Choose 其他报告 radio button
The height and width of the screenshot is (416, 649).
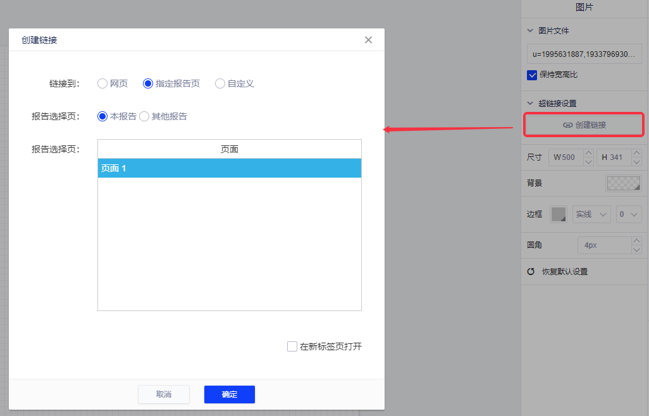[144, 116]
